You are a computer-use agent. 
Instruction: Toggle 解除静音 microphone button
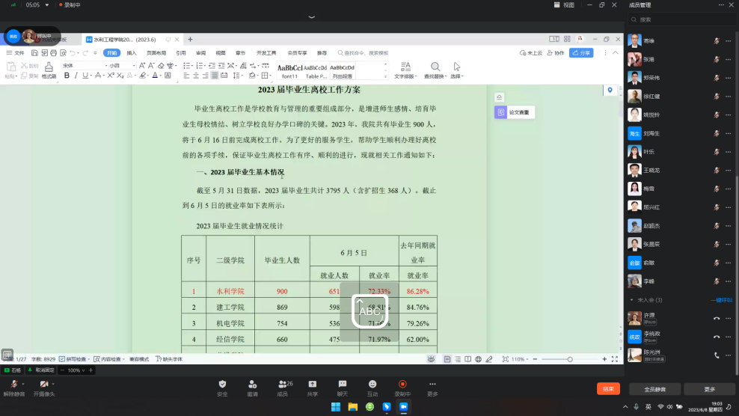(13, 385)
